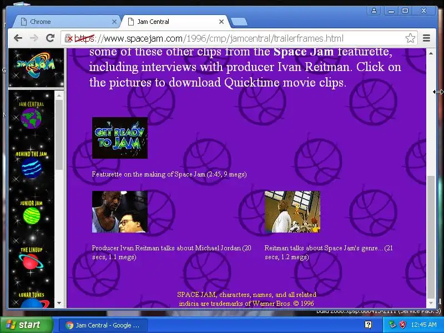Screen dimensions: 444x333
Task: Click the broken https lock icon
Action: [68, 38]
